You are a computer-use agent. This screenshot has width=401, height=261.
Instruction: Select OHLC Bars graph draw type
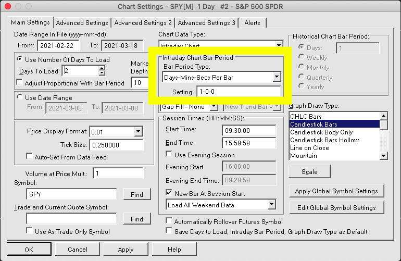click(x=334, y=116)
